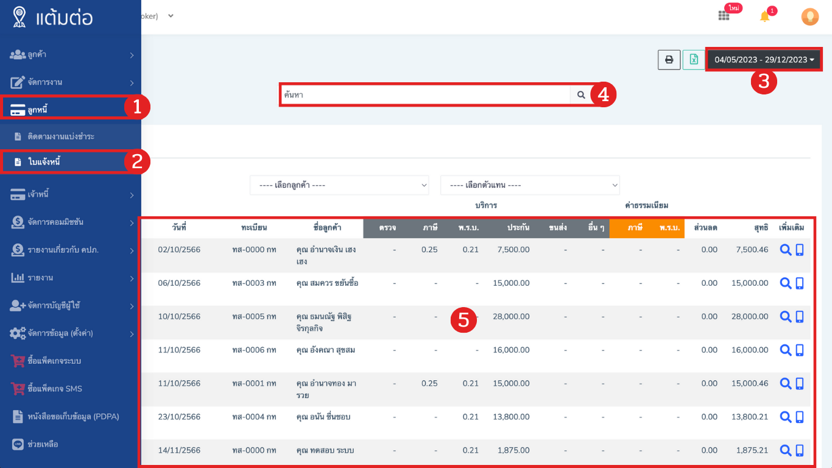The image size is (832, 468).
Task: Open ช่วยเหลือ help item
Action: tap(71, 444)
